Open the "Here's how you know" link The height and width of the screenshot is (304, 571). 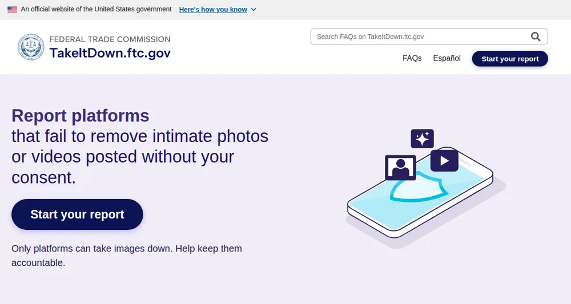(213, 10)
